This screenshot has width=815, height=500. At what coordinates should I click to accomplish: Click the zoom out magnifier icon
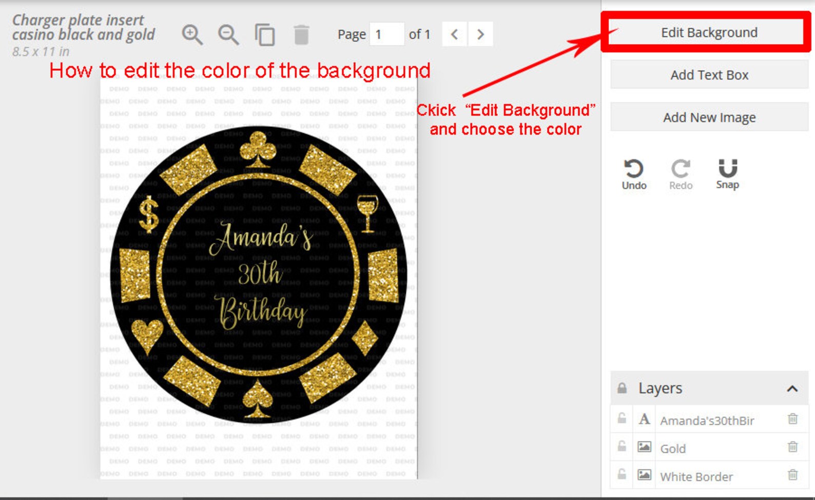[228, 35]
